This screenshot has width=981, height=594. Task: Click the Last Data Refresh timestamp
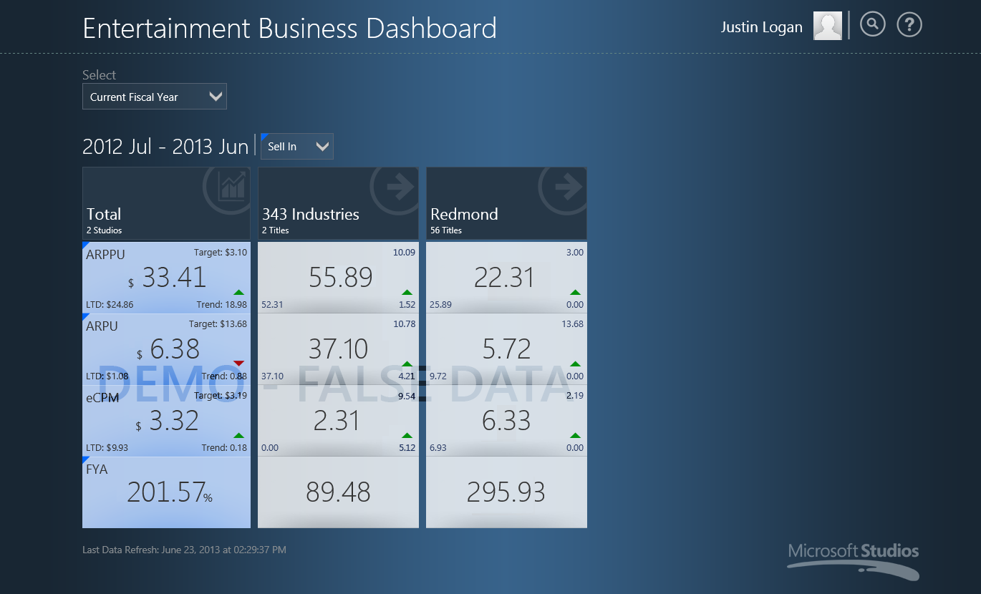(184, 550)
